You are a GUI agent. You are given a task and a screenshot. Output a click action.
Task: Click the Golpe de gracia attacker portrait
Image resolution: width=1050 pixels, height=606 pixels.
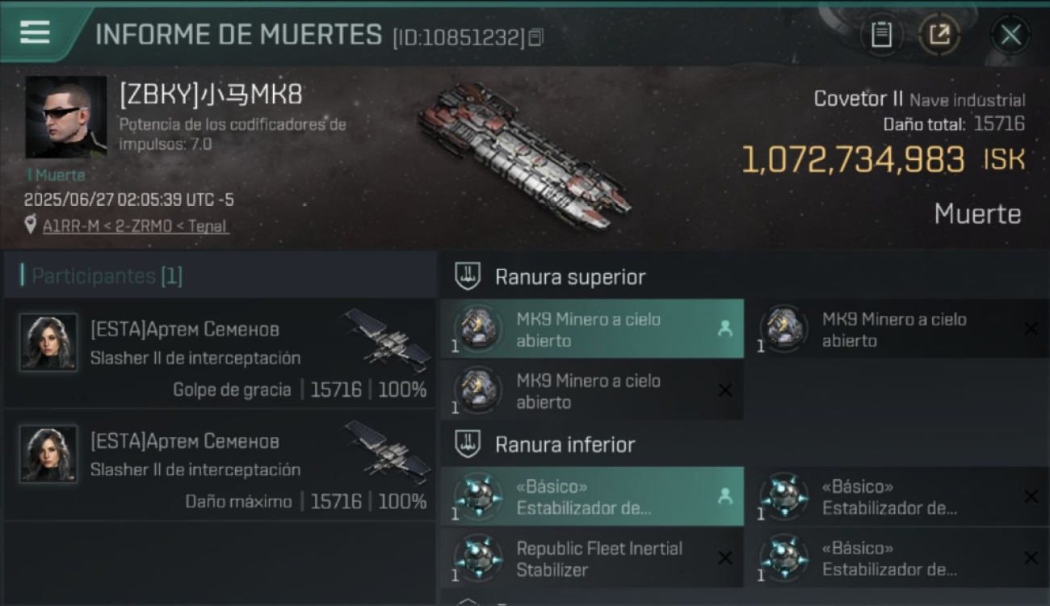[x=48, y=343]
